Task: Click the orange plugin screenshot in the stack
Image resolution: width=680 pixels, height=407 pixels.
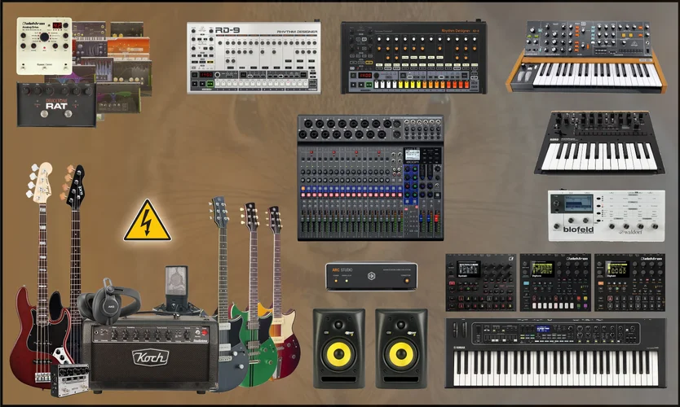Action: coord(128,49)
